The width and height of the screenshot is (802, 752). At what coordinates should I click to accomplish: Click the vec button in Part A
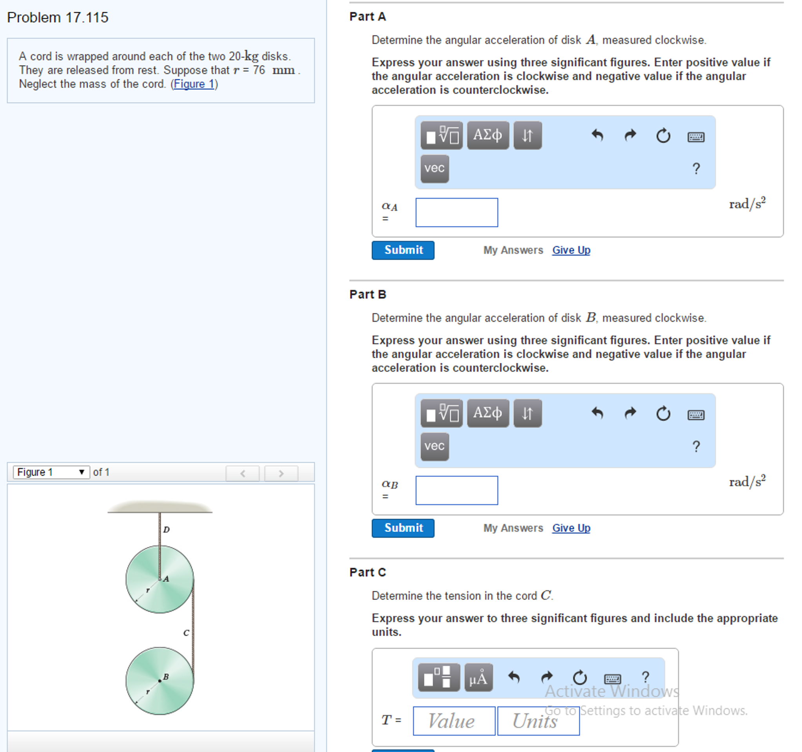[x=434, y=169]
